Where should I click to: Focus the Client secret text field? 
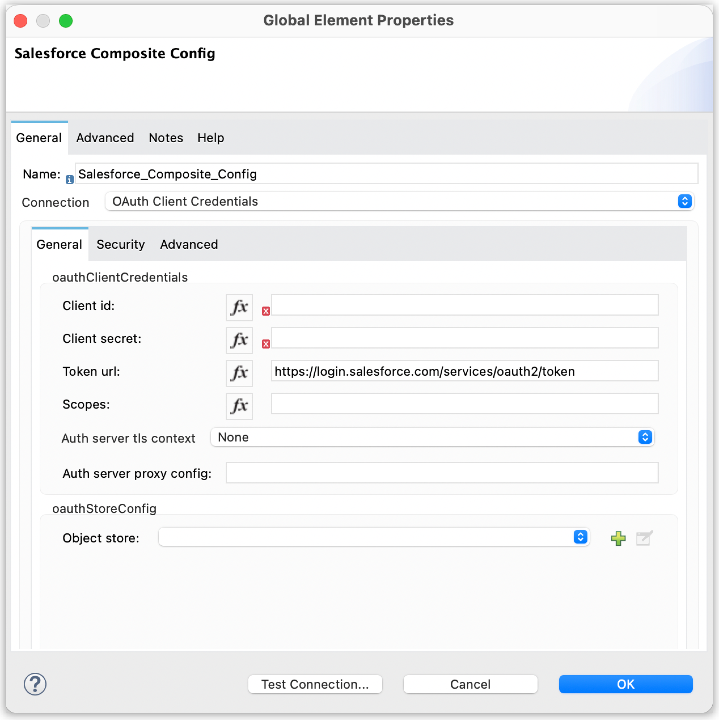point(465,338)
